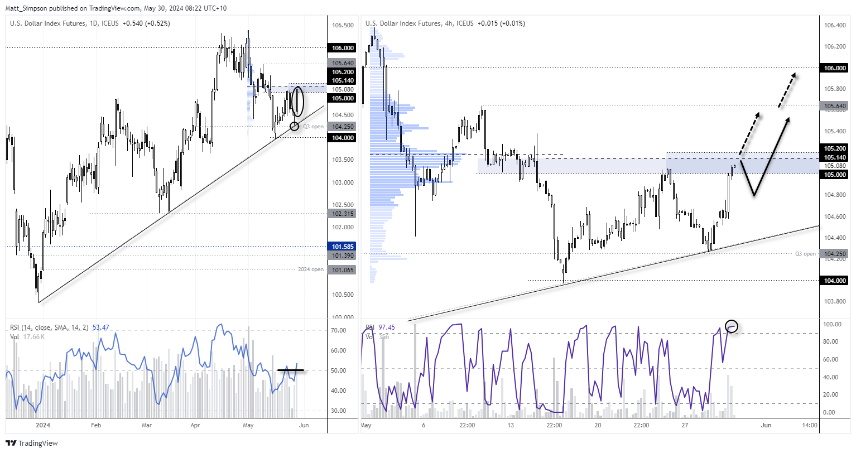Image resolution: width=856 pixels, height=453 pixels.
Task: Click the 105.800 label on 4h price axis
Action: (x=834, y=89)
